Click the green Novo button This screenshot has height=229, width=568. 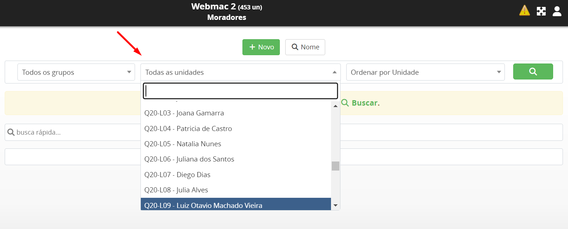coord(261,47)
